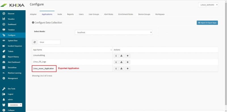The height and width of the screenshot is (112, 227).
Task: Click the Linux_OS_Logs app name
Action: (39, 62)
